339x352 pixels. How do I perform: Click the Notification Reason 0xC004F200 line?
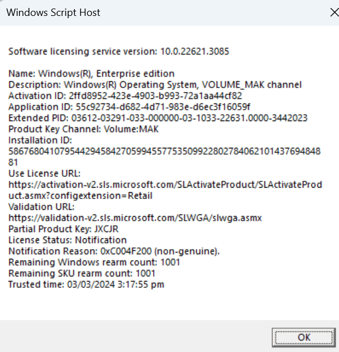click(114, 251)
